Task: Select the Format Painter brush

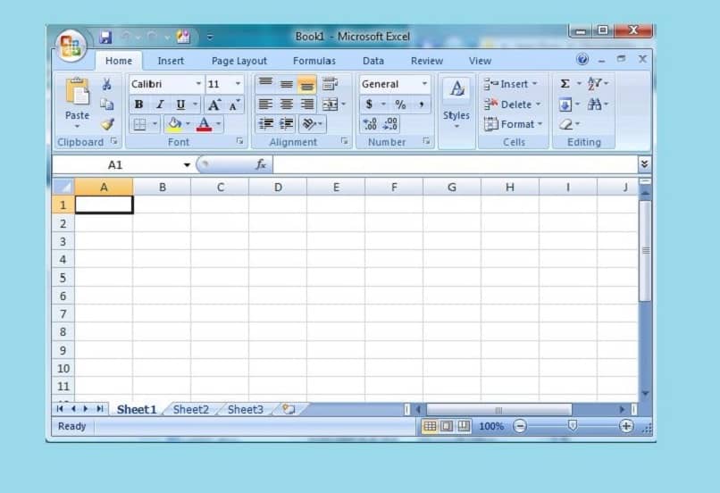Action: pos(107,124)
